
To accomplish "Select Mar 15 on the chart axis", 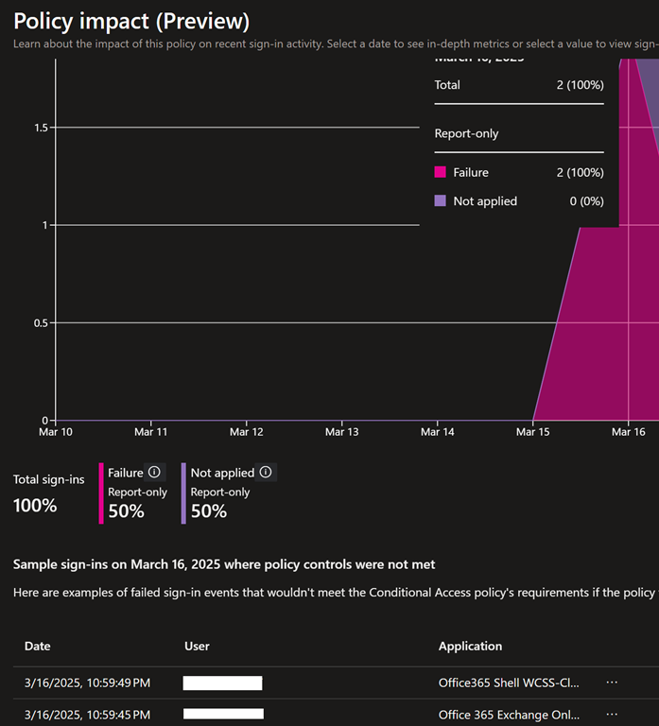I will click(x=533, y=432).
